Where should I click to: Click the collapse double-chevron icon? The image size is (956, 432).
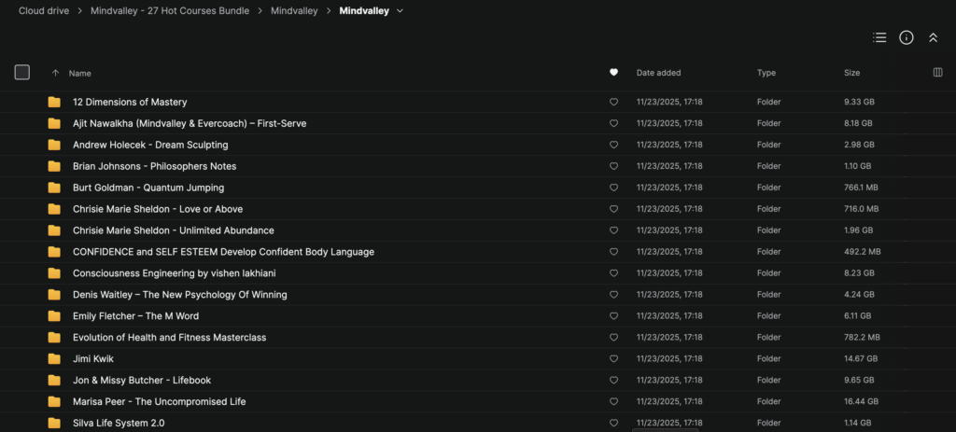coord(933,37)
